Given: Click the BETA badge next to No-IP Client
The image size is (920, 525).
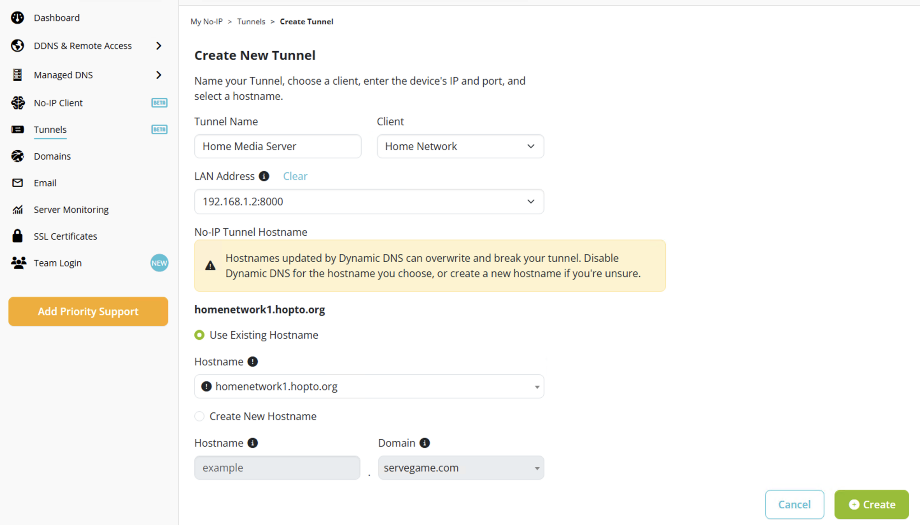Looking at the screenshot, I should pos(159,103).
